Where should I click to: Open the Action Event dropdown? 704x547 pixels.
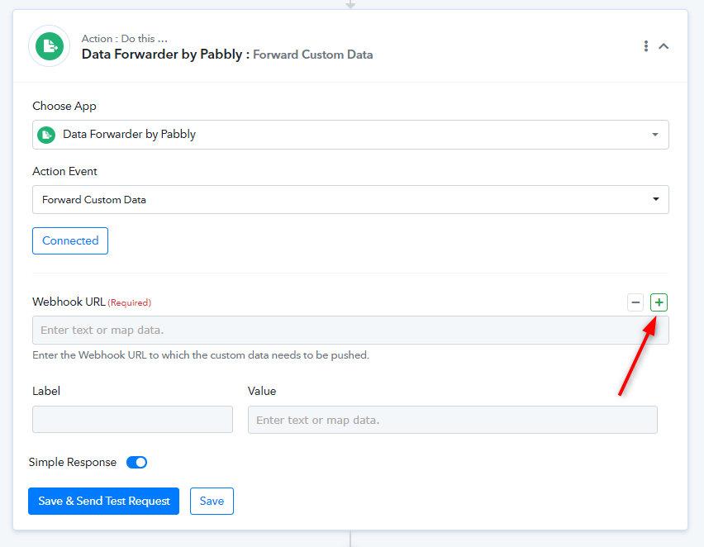(350, 199)
